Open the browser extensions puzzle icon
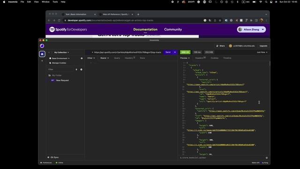This screenshot has width=300, height=169. (251, 20)
